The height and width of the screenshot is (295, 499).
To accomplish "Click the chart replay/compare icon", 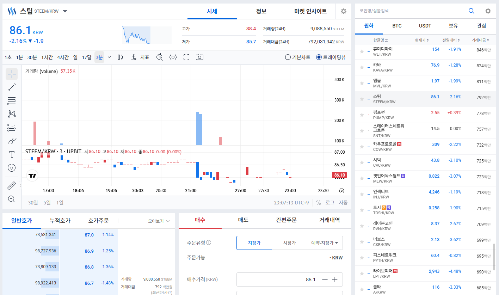I will (159, 57).
